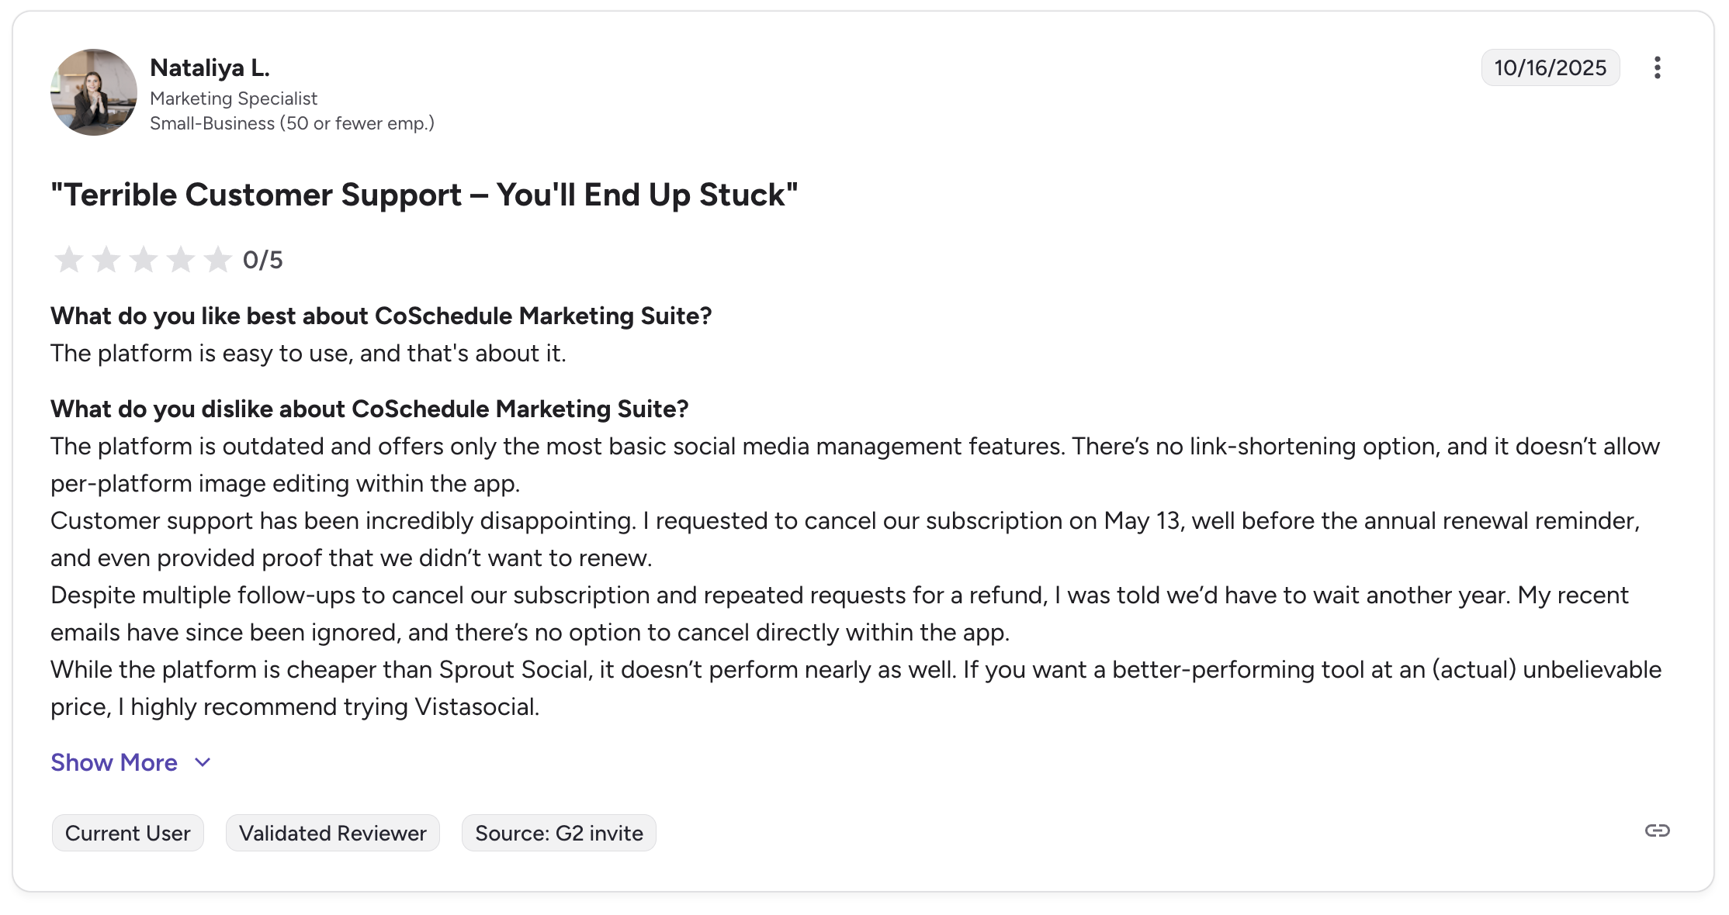Click the review title about customer support
Image resolution: width=1729 pixels, height=915 pixels.
(x=424, y=195)
